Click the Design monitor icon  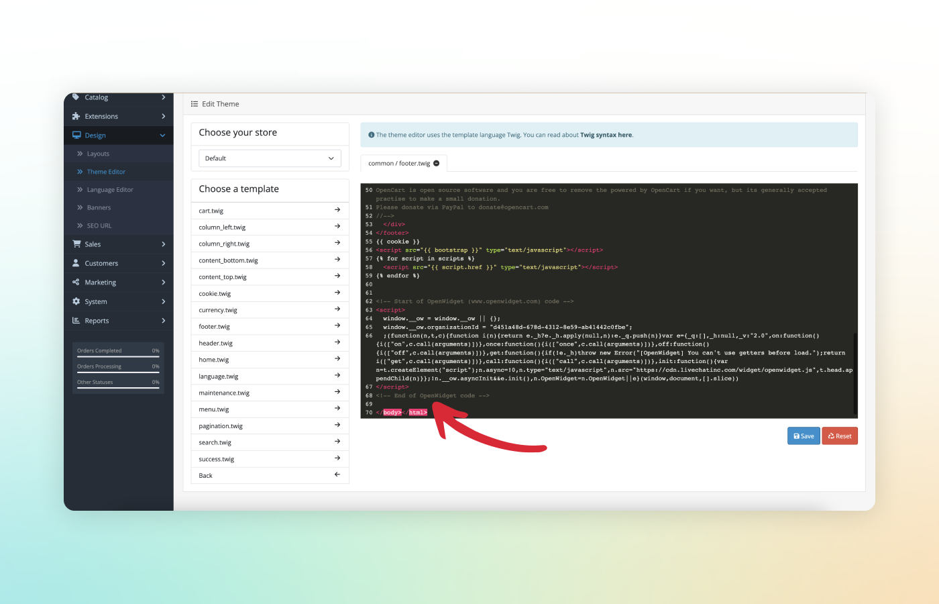pyautogui.click(x=76, y=136)
